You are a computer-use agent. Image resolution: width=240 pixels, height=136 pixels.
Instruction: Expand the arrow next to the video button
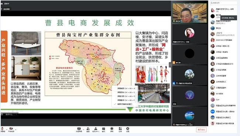tap(16, 130)
